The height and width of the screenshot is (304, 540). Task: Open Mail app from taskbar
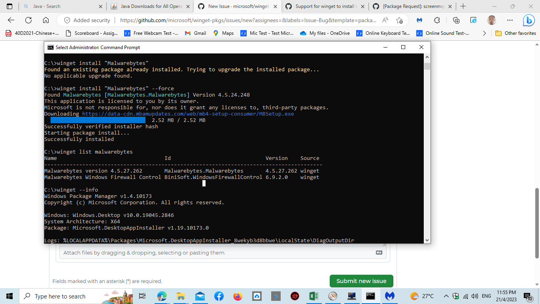pos(200,296)
